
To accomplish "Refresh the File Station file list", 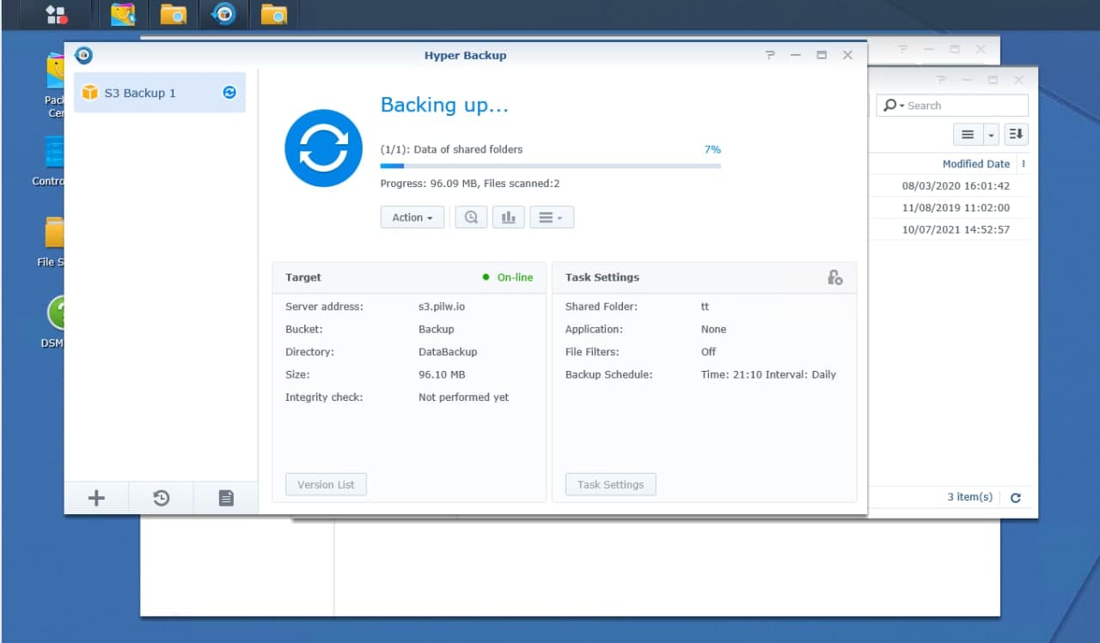I will coord(1016,498).
